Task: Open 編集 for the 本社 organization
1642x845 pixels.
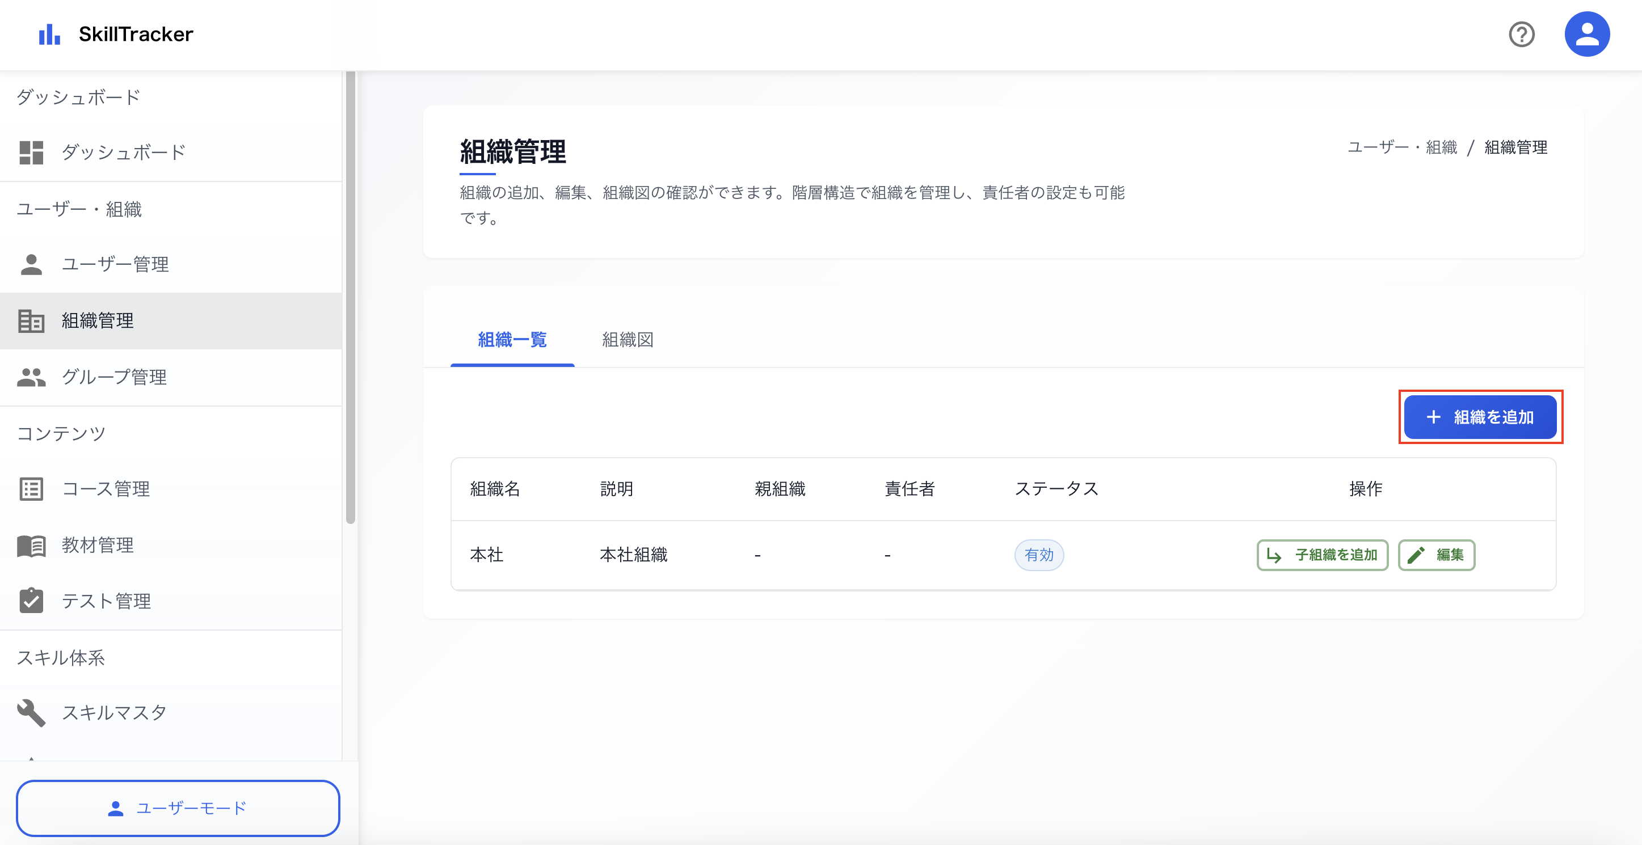Action: [1435, 555]
